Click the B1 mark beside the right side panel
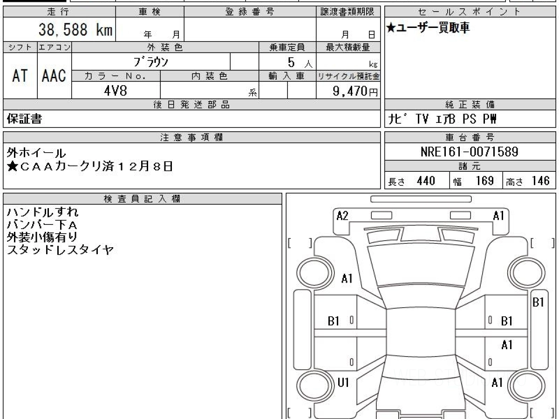Image resolution: width=559 pixels, height=419 pixels. pos(539,302)
